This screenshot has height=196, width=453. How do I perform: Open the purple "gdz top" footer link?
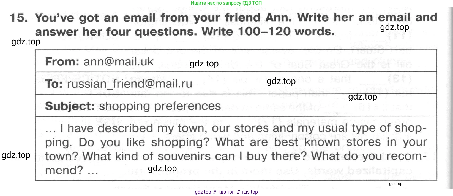[203, 192]
